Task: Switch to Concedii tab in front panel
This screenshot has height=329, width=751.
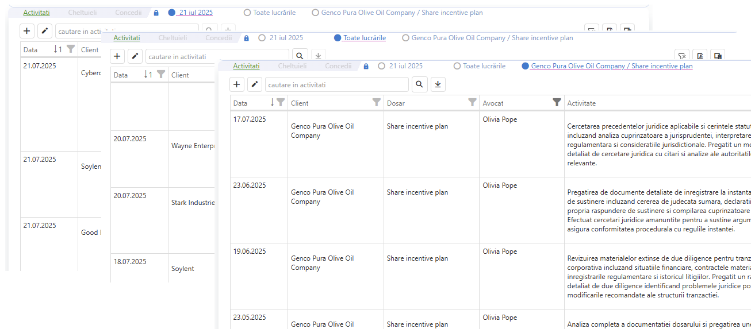Action: 338,66
